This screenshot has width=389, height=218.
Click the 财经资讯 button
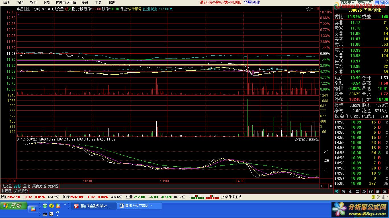[347, 2]
